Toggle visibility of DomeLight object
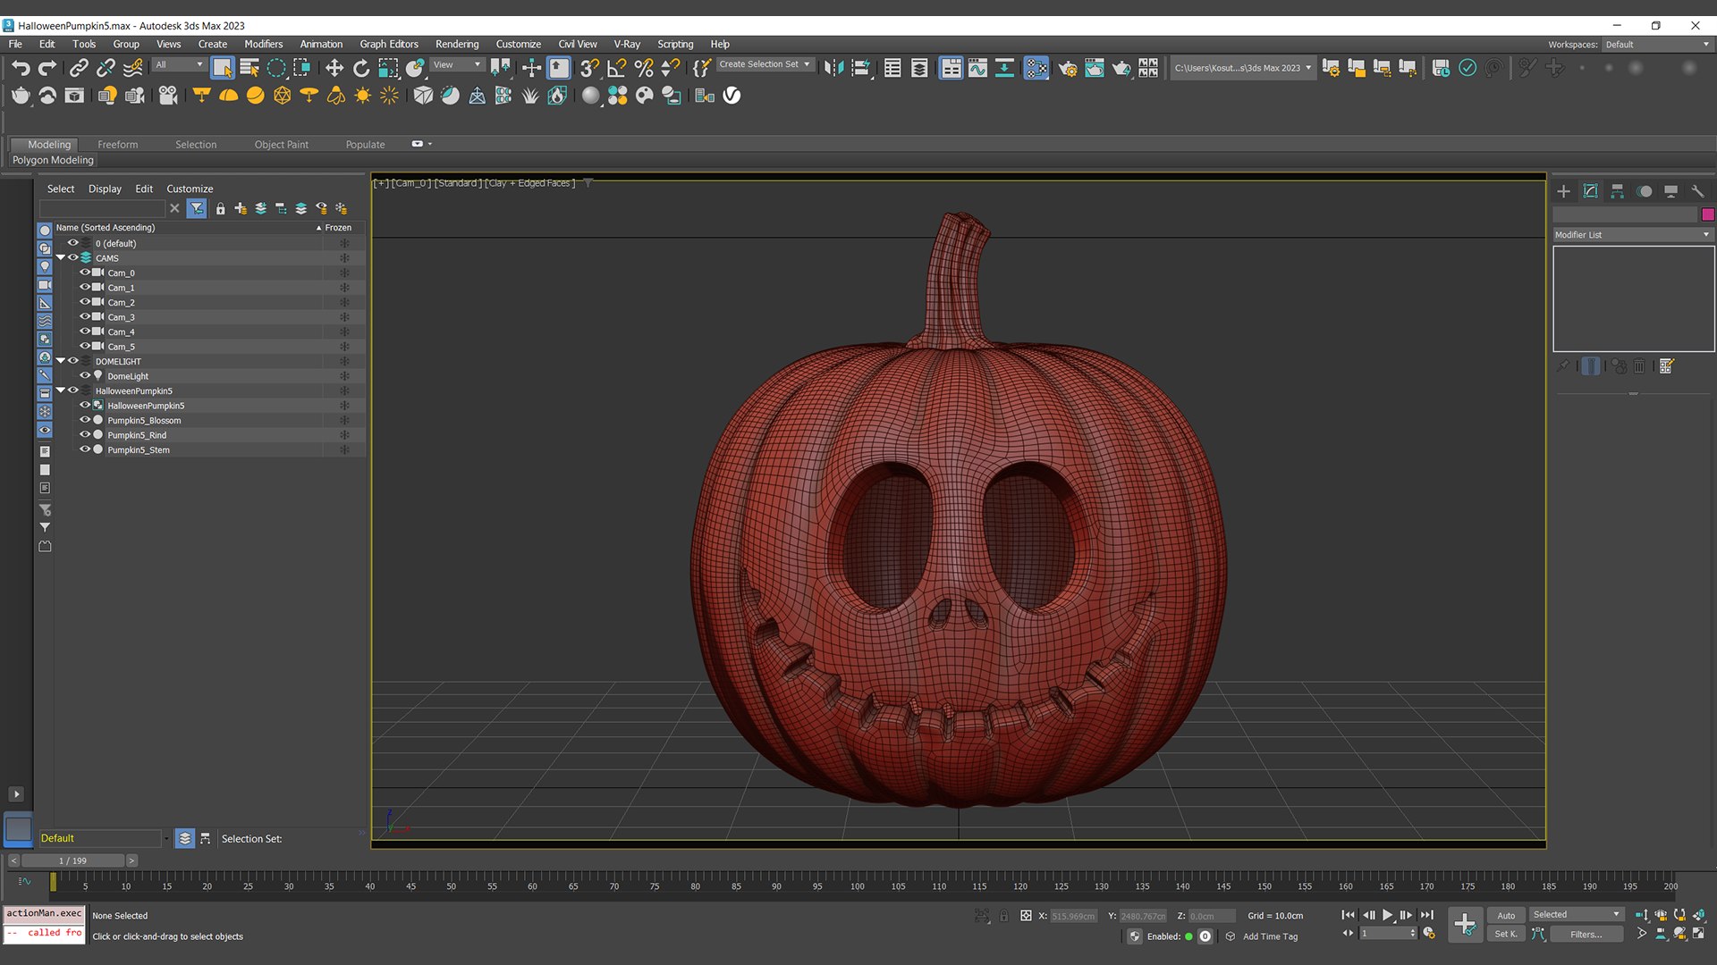1717x965 pixels. point(85,376)
